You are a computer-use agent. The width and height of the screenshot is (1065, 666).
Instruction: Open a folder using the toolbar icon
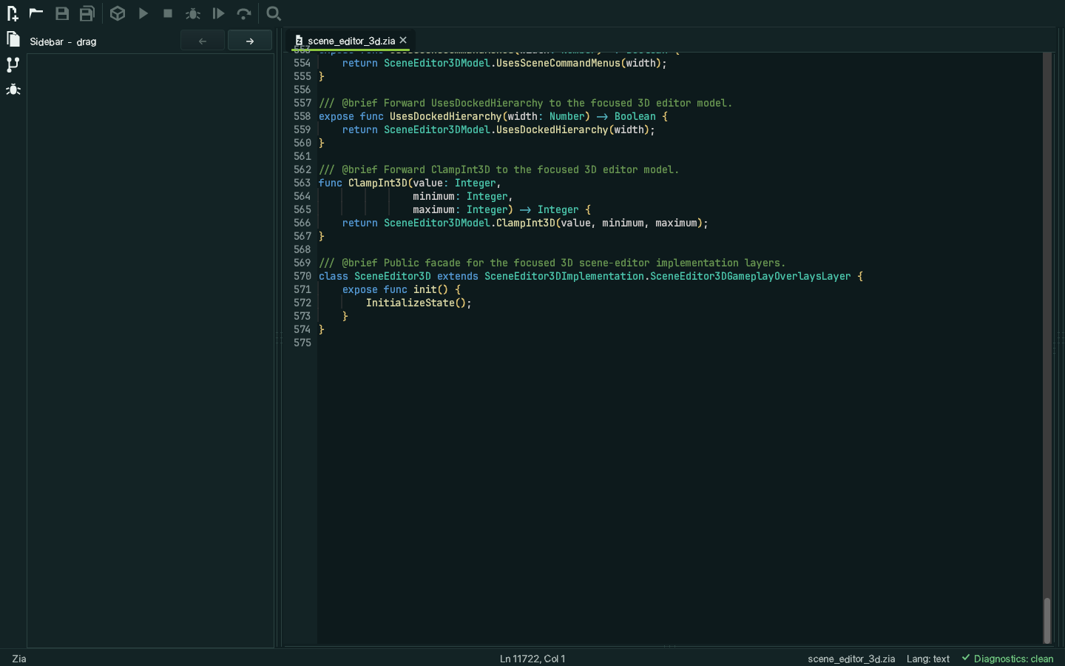(36, 13)
